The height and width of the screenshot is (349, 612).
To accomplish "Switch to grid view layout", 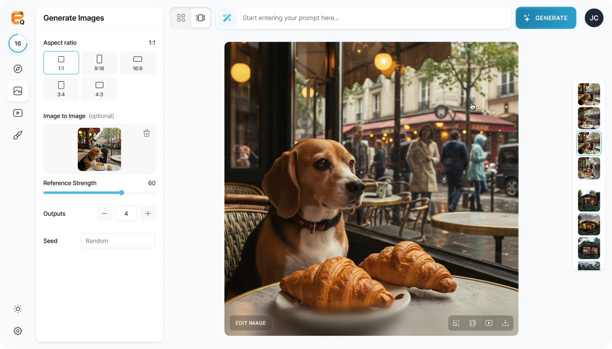I will click(x=181, y=18).
